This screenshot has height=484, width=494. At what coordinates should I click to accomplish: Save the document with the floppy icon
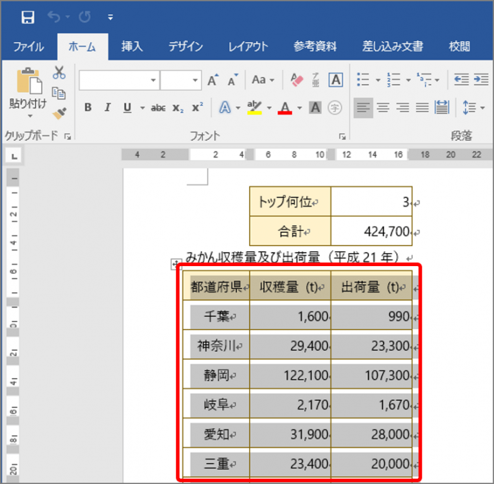(28, 17)
